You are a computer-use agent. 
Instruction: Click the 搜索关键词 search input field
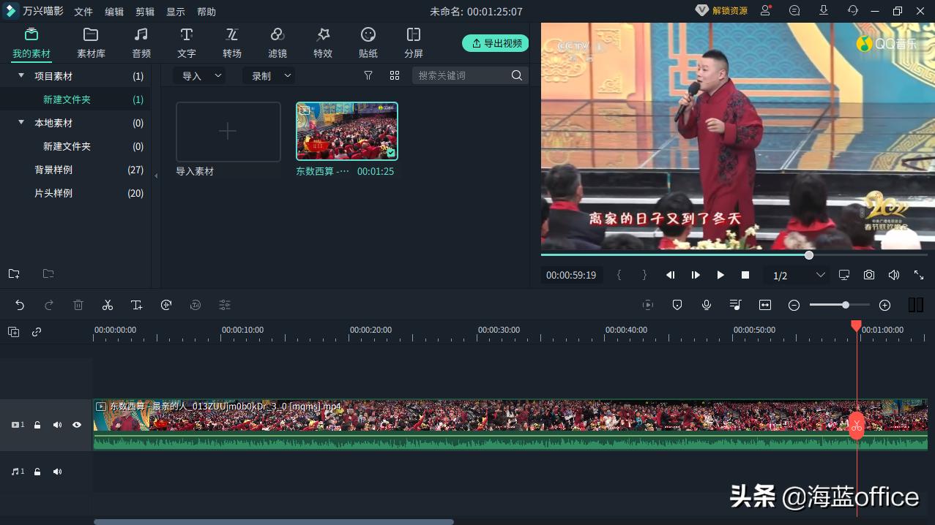(461, 75)
